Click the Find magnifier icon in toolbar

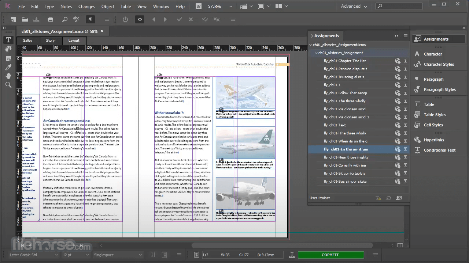(x=64, y=19)
